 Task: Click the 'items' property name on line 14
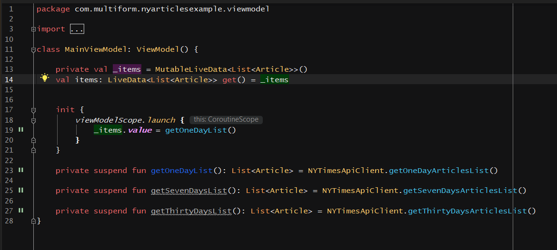pos(86,80)
